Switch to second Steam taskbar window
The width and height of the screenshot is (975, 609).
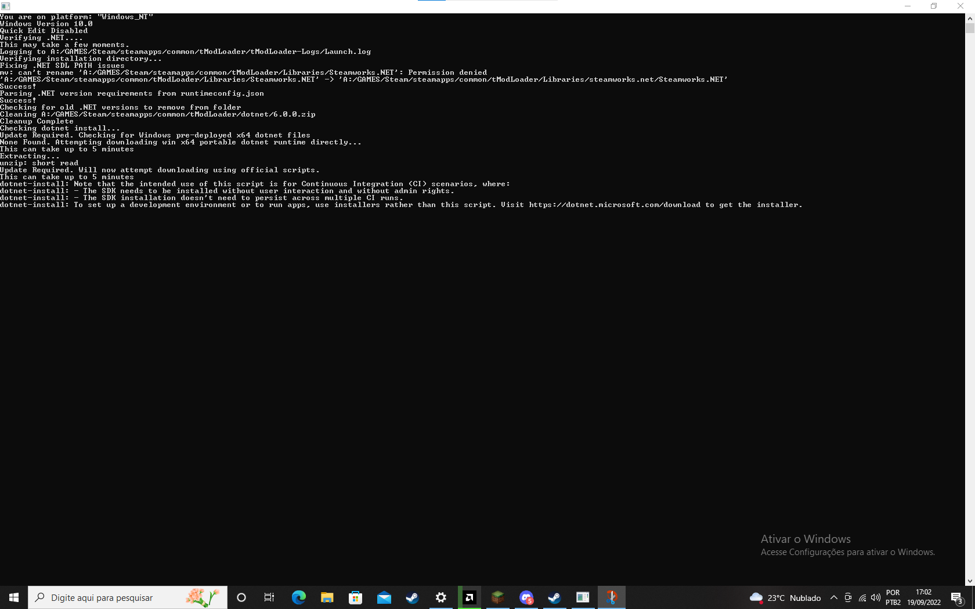pos(554,597)
